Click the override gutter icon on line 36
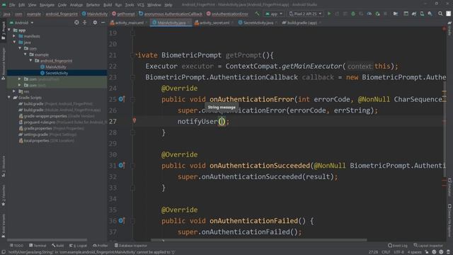 coord(121,220)
